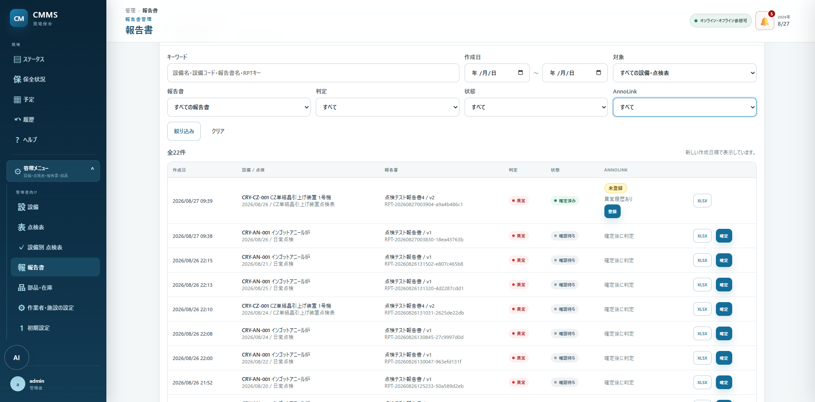Click the 作成日 column header
This screenshot has height=402, width=815.
[x=179, y=170]
